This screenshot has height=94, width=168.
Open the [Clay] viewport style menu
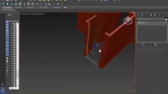pyautogui.click(x=42, y=14)
